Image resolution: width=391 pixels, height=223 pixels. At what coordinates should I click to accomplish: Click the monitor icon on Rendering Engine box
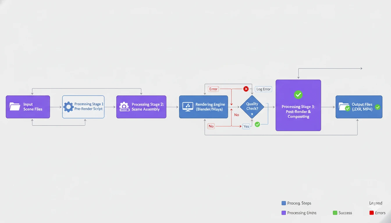tap(188, 107)
